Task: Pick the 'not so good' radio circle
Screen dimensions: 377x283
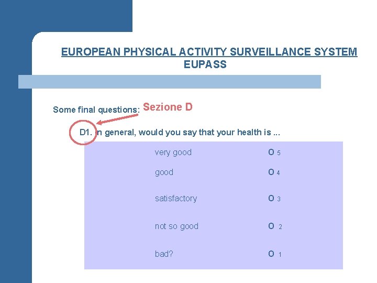Action: click(x=271, y=226)
